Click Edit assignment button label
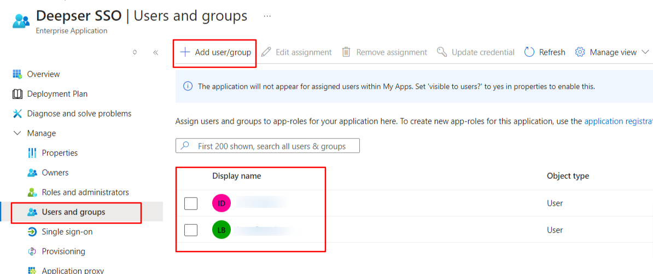Image resolution: width=653 pixels, height=274 pixels. 304,52
